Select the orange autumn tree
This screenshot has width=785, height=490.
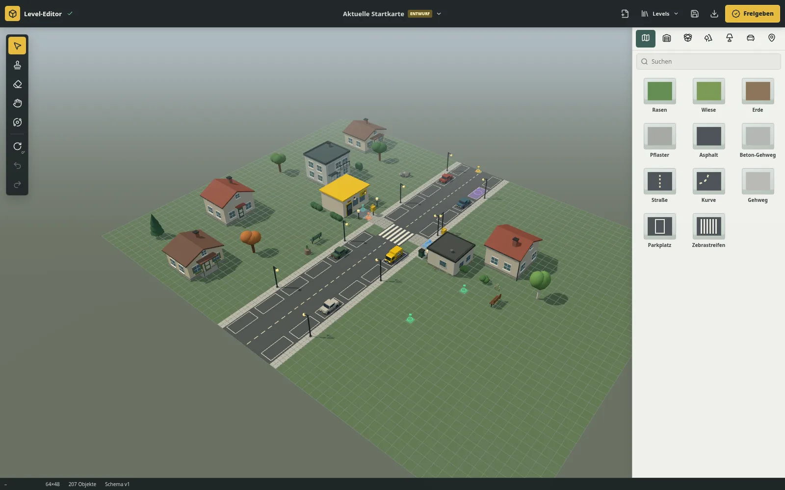tap(251, 240)
